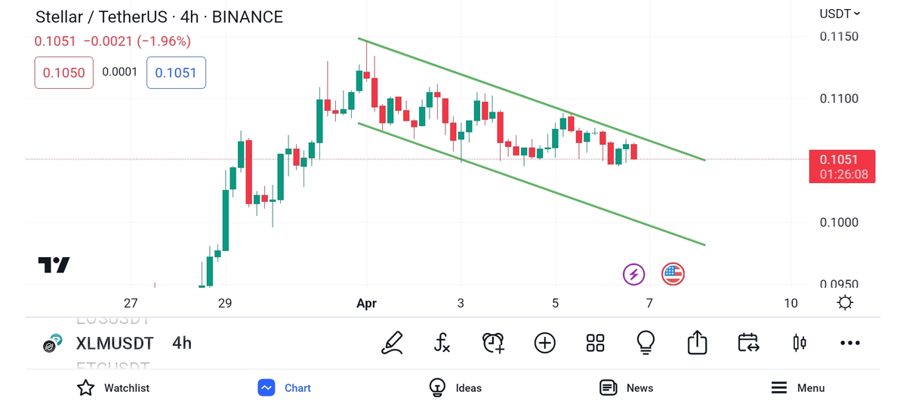This screenshot has height=407, width=906.
Task: Tap the purple lightning event marker
Action: pos(633,274)
